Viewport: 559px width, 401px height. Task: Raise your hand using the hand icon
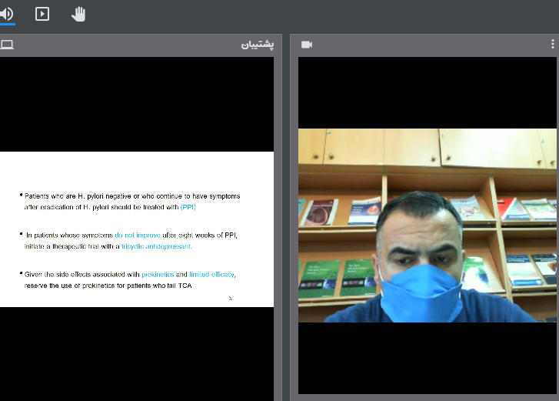(x=78, y=14)
